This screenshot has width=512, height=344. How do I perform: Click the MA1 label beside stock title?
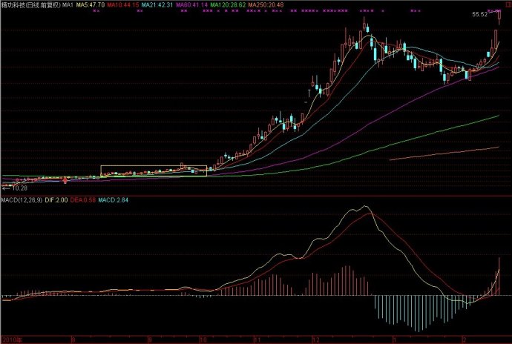coord(68,4)
